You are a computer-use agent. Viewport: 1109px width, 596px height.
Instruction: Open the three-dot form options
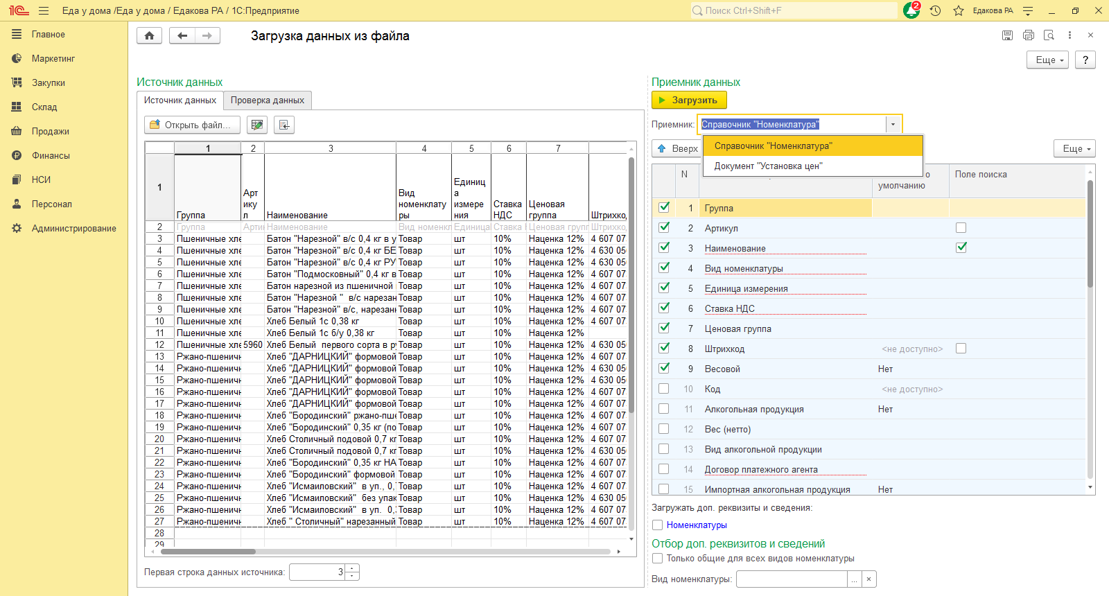(1069, 35)
